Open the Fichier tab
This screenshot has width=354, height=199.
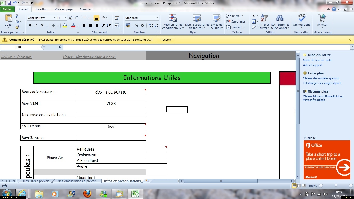point(8,9)
